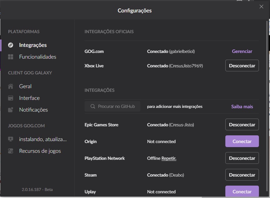Viewport: 270px width, 198px height.
Task: Click the Steam integration name
Action: [90, 175]
